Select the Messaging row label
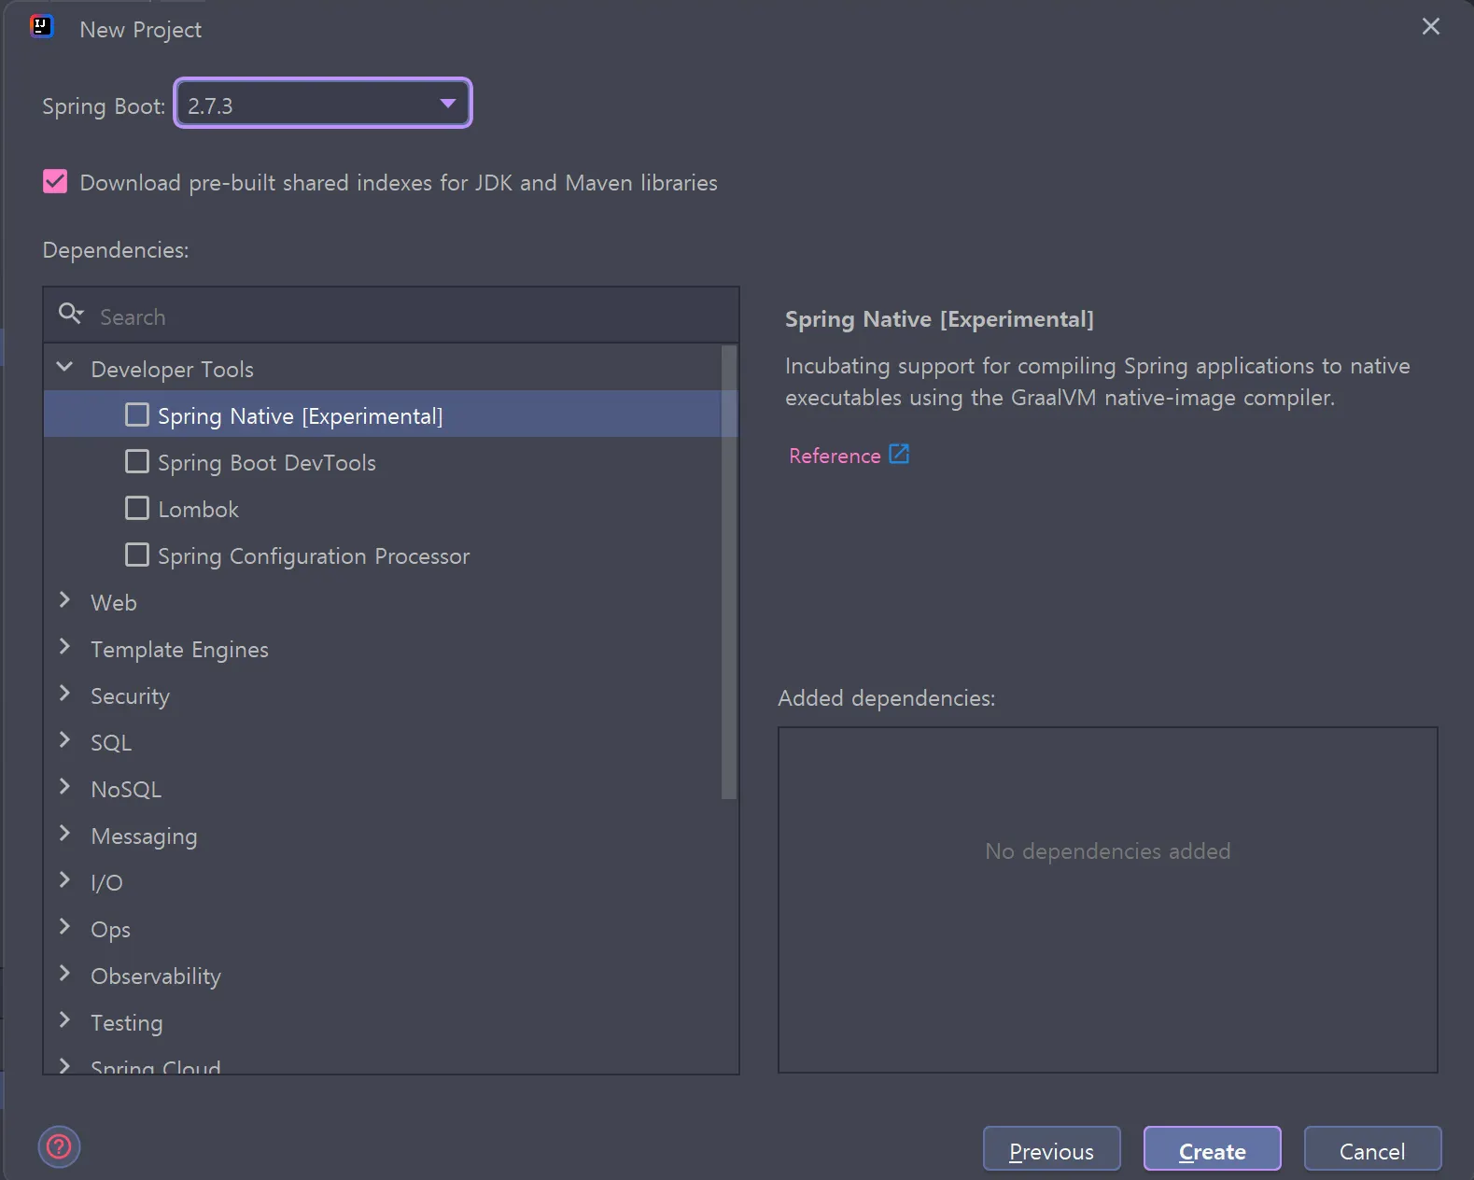The width and height of the screenshot is (1474, 1180). 144,836
